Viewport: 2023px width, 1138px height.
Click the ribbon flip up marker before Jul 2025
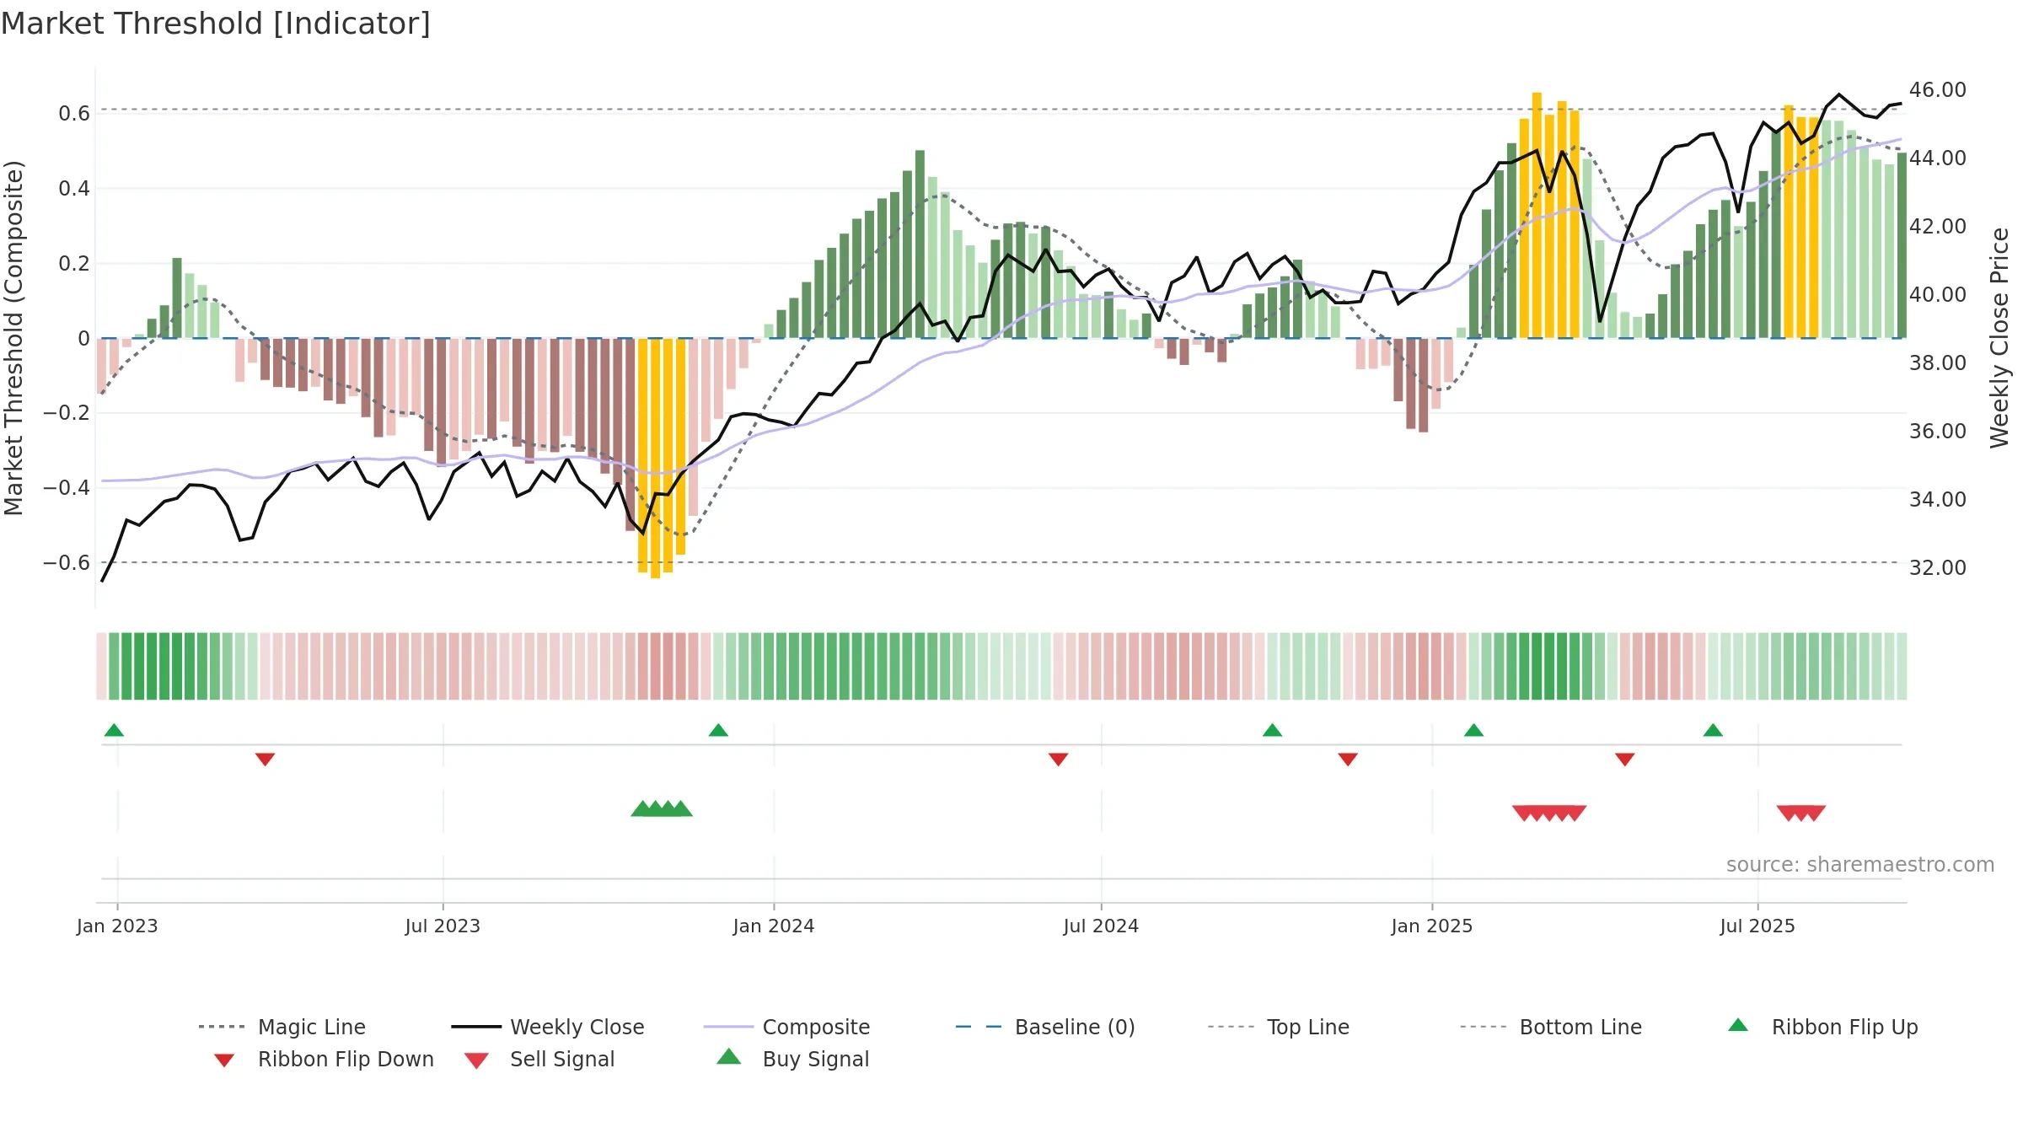coord(1713,730)
